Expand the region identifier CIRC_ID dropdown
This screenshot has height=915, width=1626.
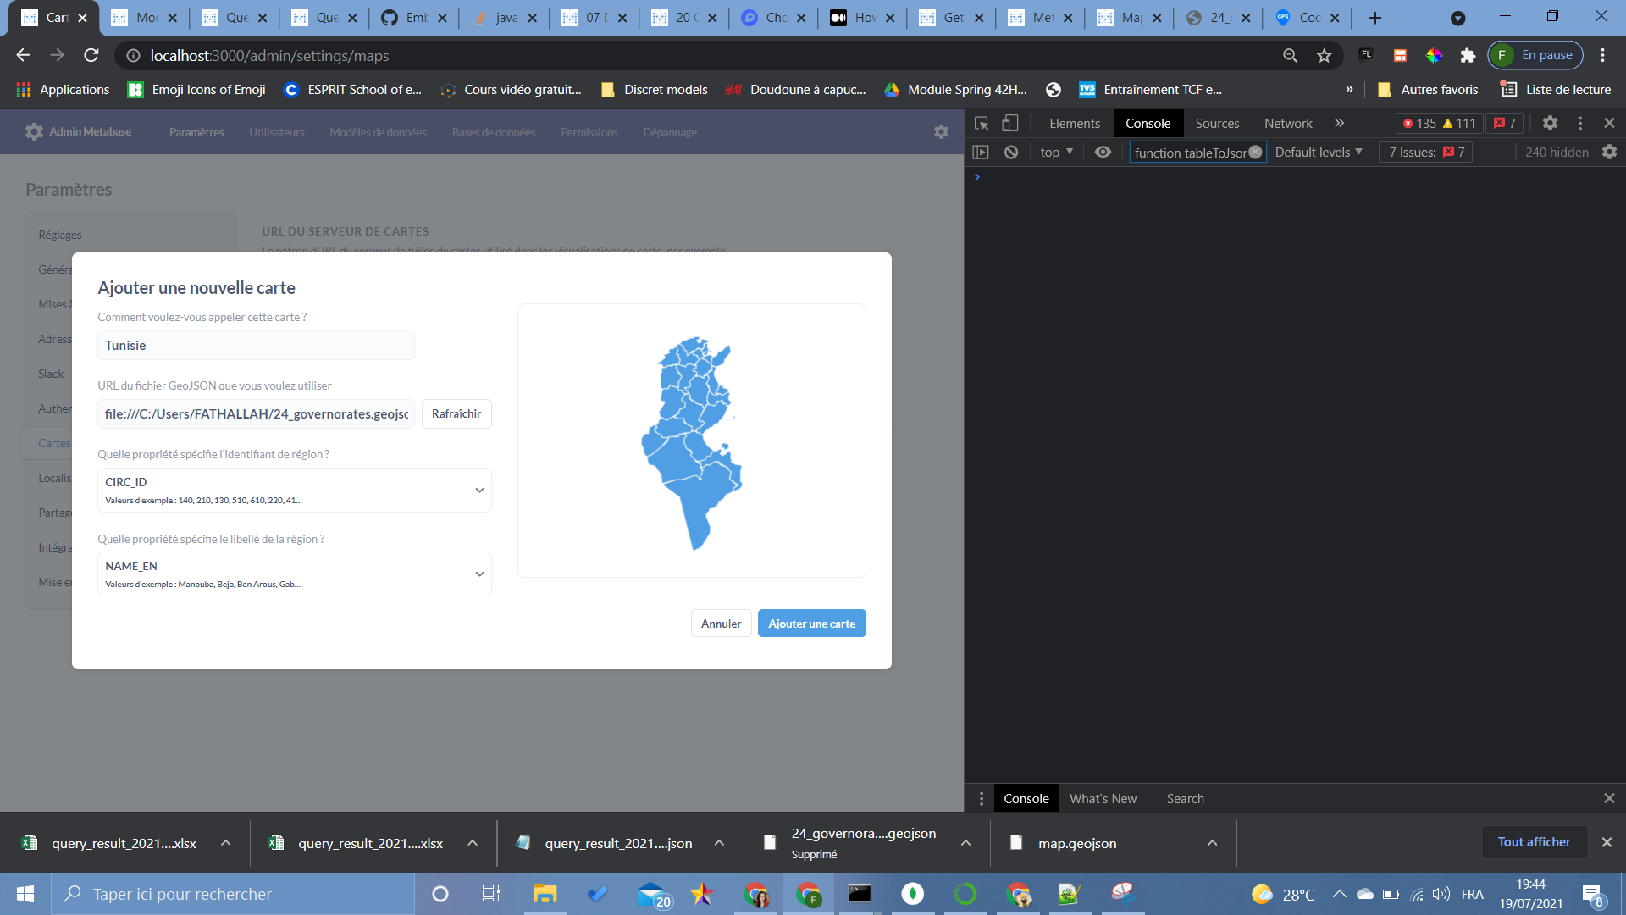pos(295,490)
